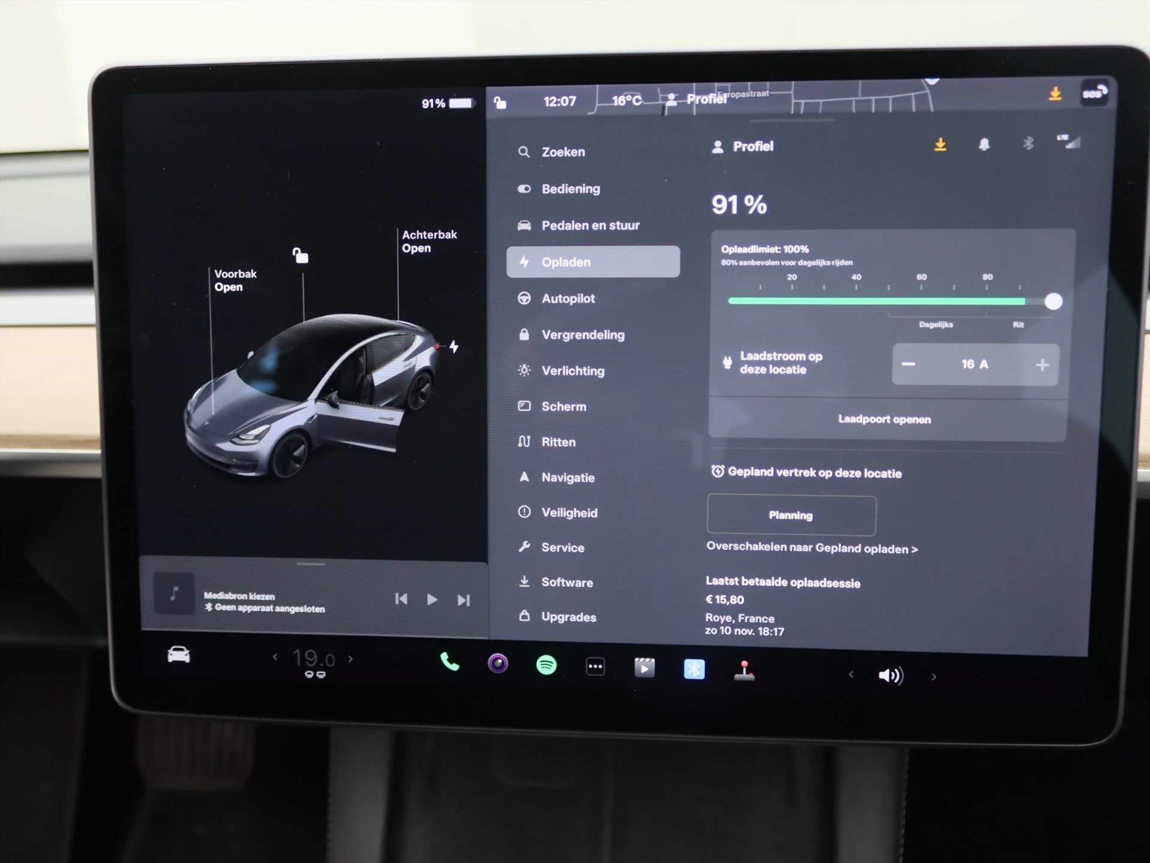Open Bluetooth settings from the dock
This screenshot has height=863, width=1150.
[x=694, y=668]
